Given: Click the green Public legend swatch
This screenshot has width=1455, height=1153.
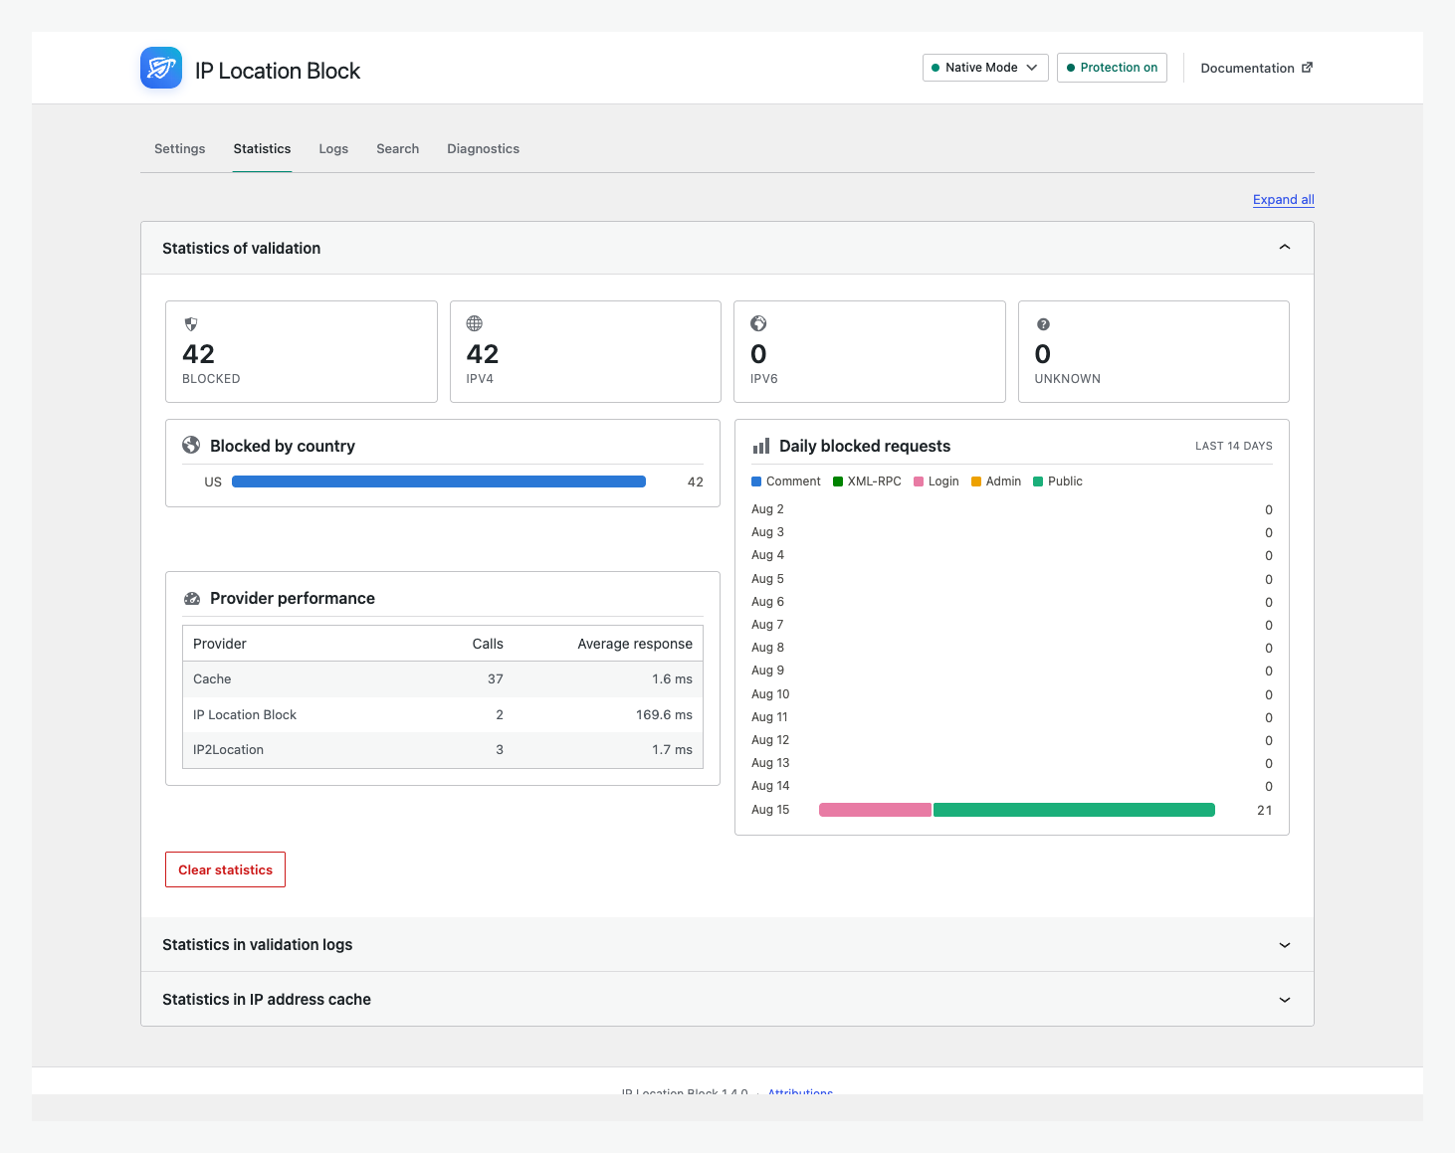Looking at the screenshot, I should (x=1038, y=481).
